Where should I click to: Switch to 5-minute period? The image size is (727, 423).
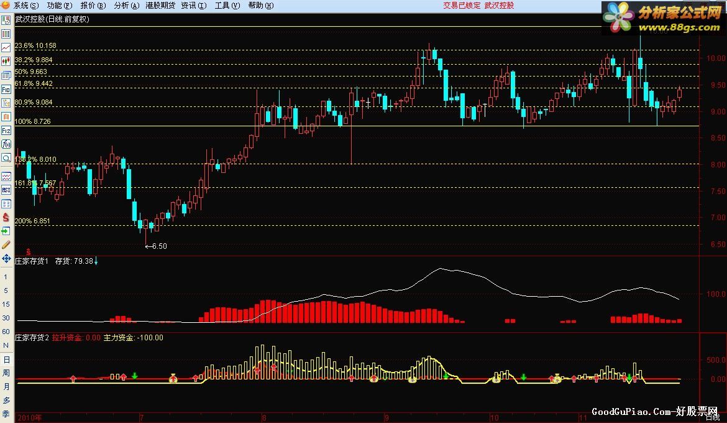pyautogui.click(x=6, y=291)
